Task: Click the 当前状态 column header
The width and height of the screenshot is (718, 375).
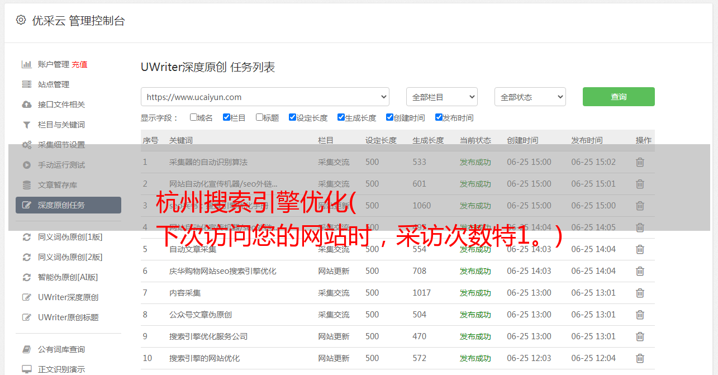Action: (476, 140)
